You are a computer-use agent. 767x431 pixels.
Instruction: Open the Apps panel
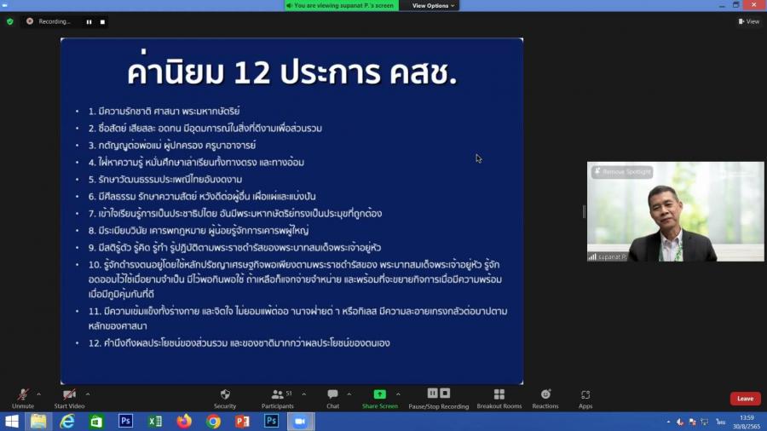coord(585,398)
